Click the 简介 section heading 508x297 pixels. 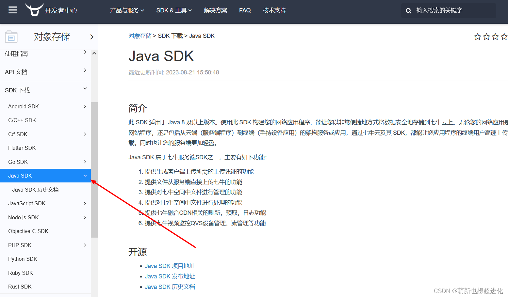click(x=138, y=108)
